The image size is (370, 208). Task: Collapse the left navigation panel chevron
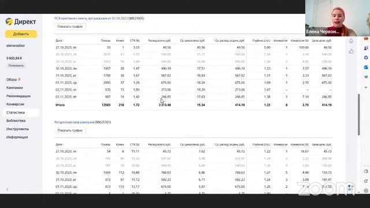8,190
